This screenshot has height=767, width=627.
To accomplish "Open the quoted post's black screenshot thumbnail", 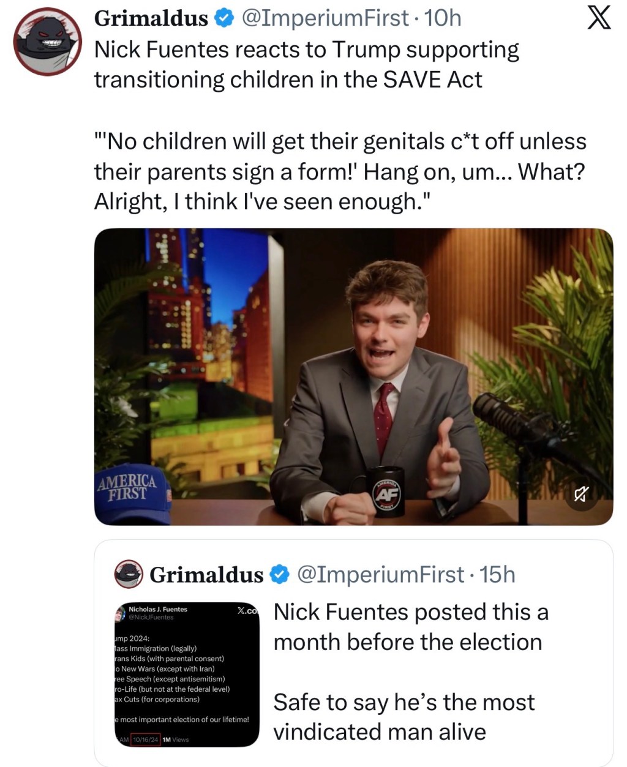I will [187, 674].
